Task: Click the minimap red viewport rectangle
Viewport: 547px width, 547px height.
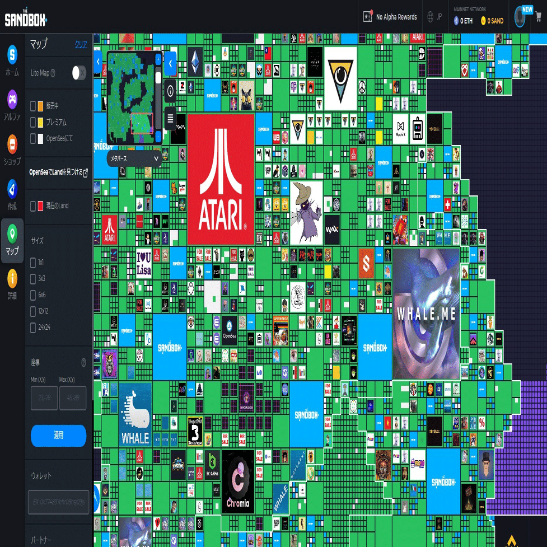Action: point(142,124)
